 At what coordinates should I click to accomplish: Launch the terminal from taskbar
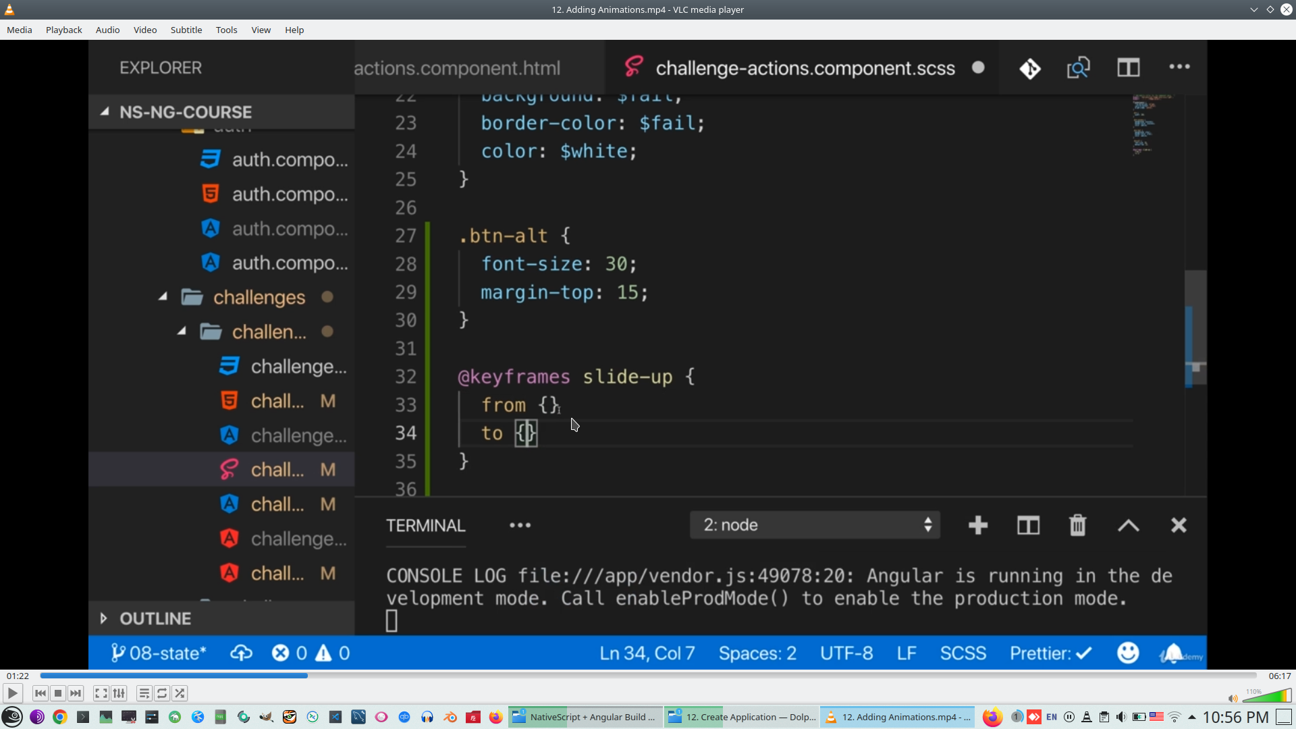click(x=83, y=717)
